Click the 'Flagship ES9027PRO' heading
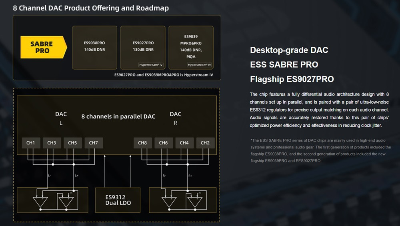The image size is (400, 226). click(292, 79)
